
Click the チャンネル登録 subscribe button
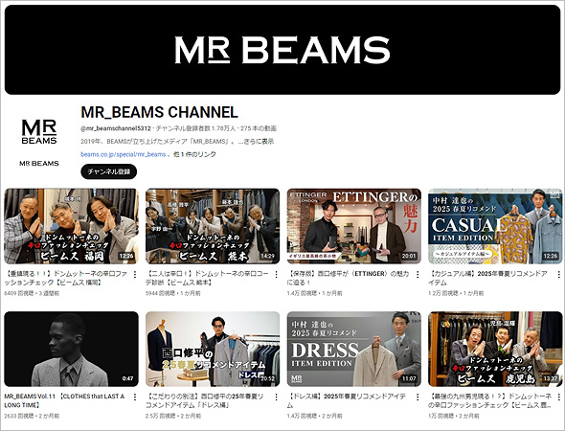[x=109, y=171]
